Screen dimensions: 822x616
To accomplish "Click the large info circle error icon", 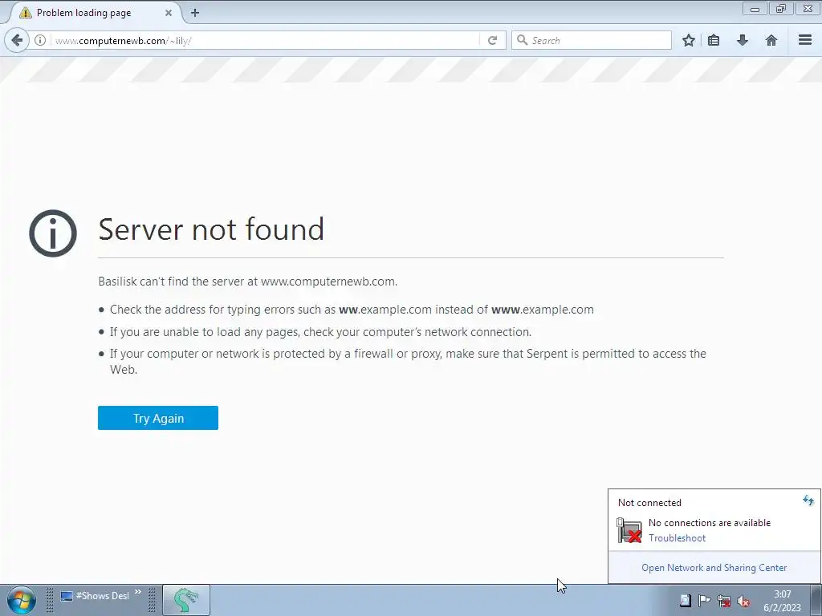I will click(x=53, y=233).
